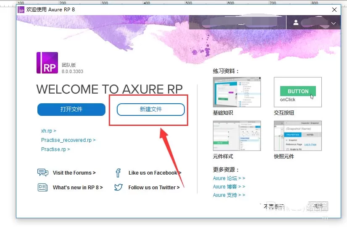The width and height of the screenshot is (347, 230).
Task: Click the 基础知识 caption text
Action: 223,113
